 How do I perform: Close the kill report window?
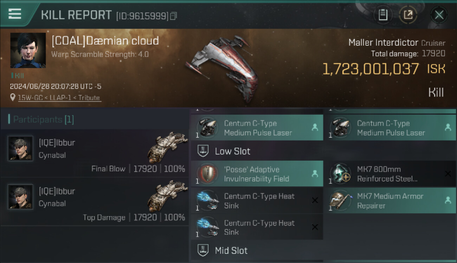point(439,15)
